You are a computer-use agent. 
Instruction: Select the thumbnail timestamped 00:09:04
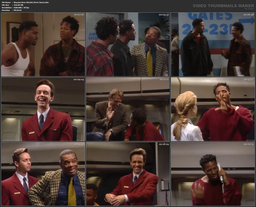pyautogui.click(x=43, y=109)
